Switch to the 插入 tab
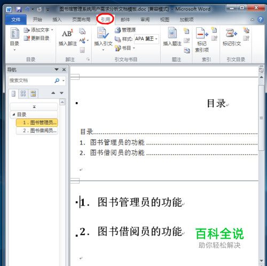Image resolution: width=267 pixels, height=266 pixels. pos(57,19)
